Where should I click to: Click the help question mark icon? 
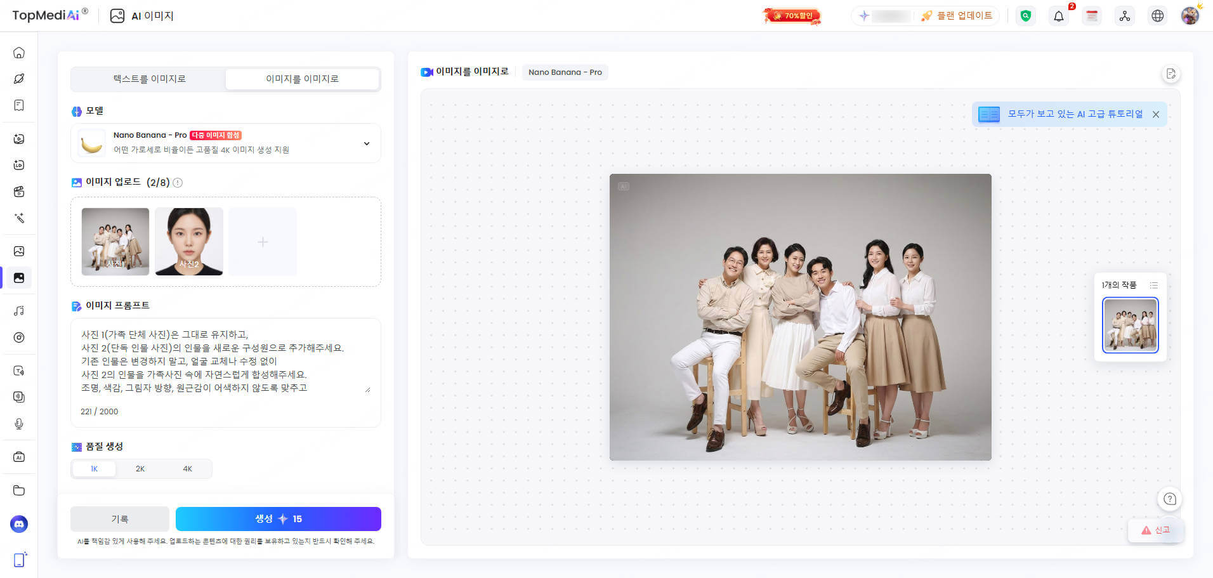(x=1169, y=499)
